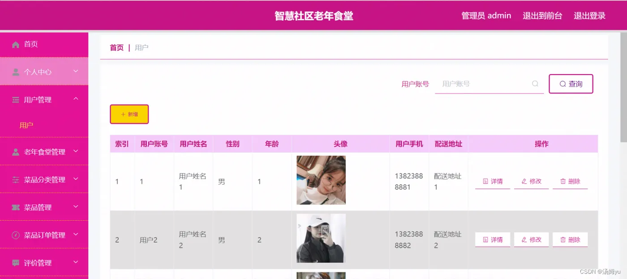Click the sliders icon beside 菜品分类管理
Image resolution: width=627 pixels, height=279 pixels.
(16, 180)
